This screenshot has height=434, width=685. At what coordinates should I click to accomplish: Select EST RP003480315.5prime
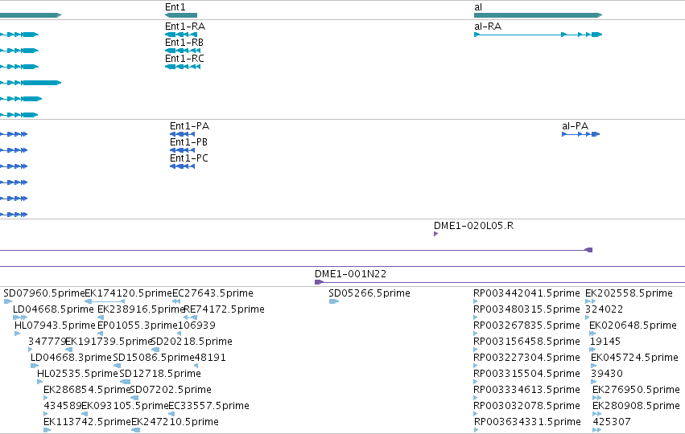tap(527, 309)
